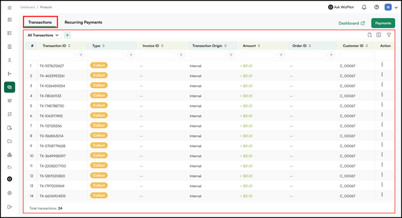This screenshot has height=218, width=402.
Task: Open filter options for Order ID column
Action: 331,55
